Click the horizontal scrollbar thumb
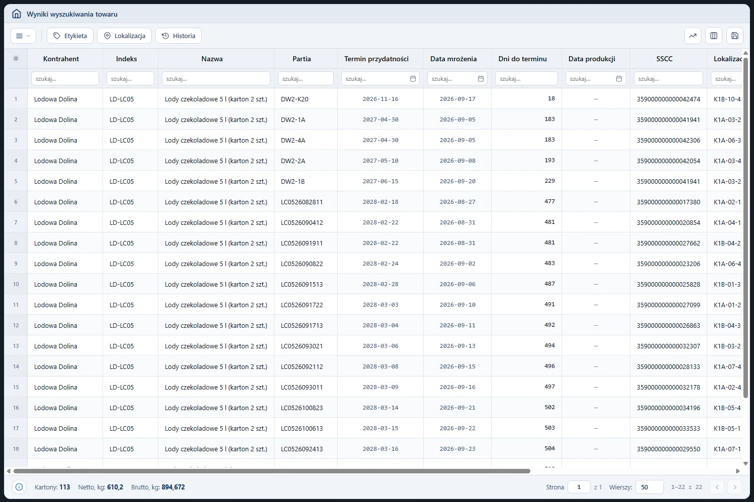 pos(272,471)
